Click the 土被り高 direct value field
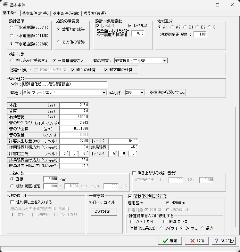The width and height of the screenshot is (240, 252). (51, 179)
